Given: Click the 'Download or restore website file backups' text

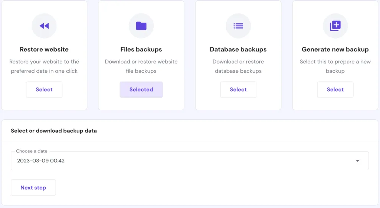Looking at the screenshot, I should [141, 66].
